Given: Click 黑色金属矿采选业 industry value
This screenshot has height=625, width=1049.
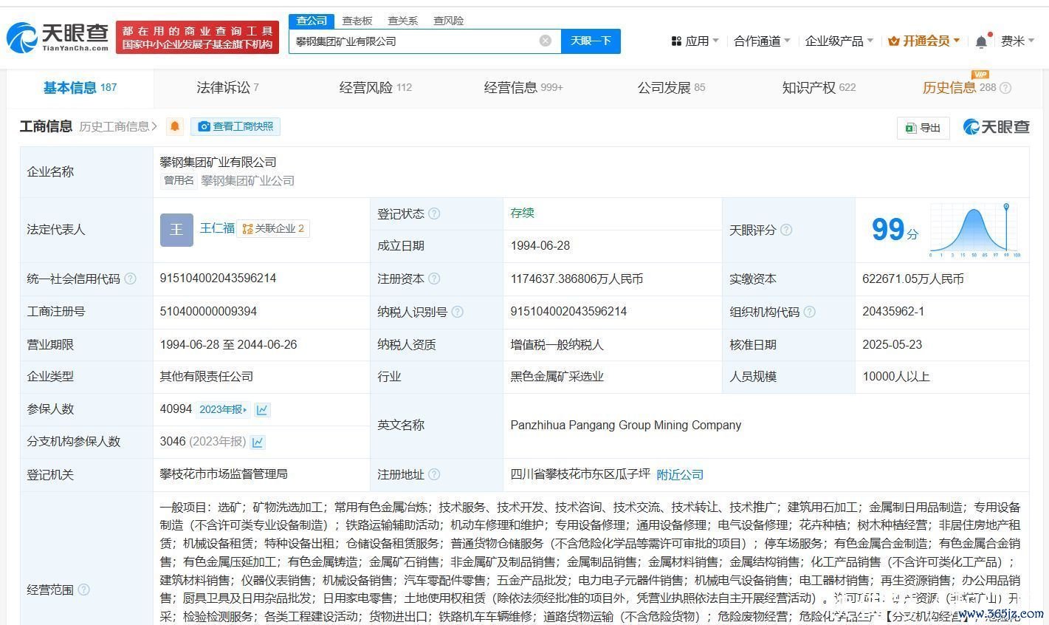Looking at the screenshot, I should [x=557, y=377].
